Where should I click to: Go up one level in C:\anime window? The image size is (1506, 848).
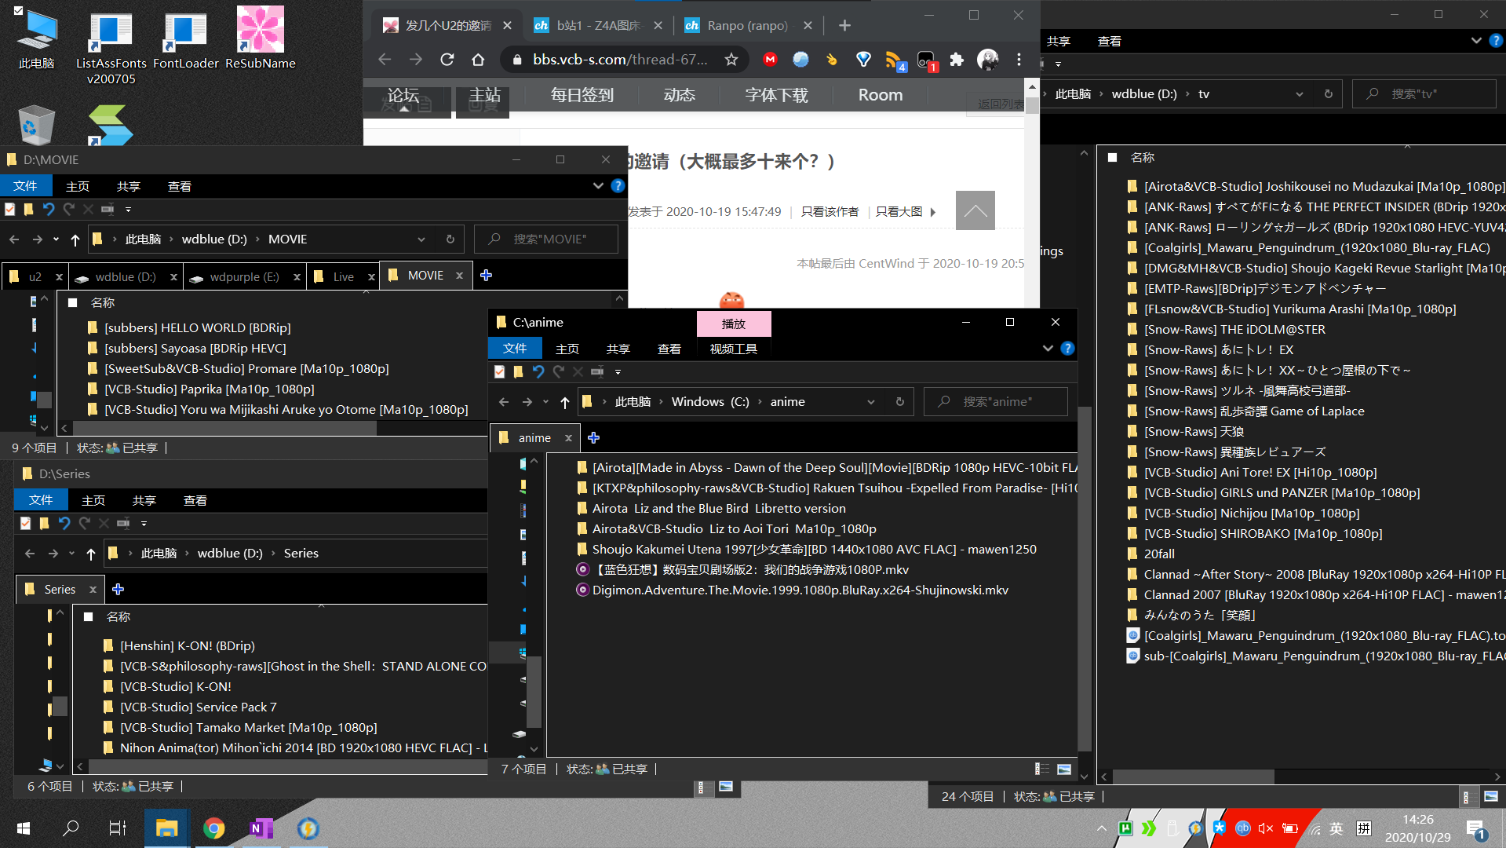click(565, 402)
